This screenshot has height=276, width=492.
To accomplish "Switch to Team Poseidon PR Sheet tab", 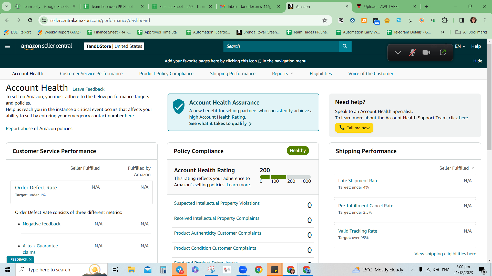I will (113, 6).
